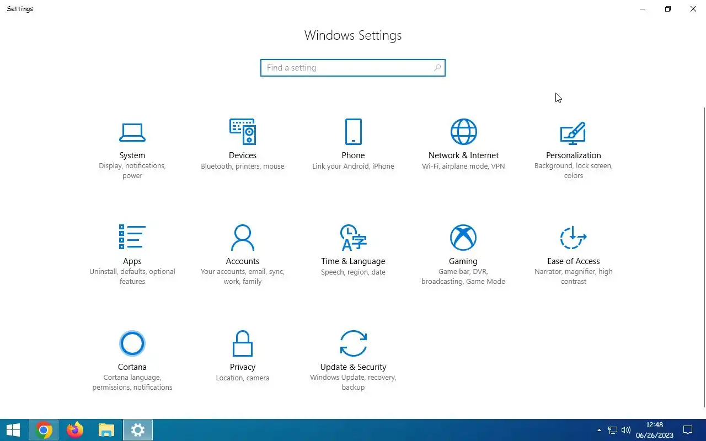Click 'Bluetooth, printers, mouse' text
The image size is (706, 441).
pyautogui.click(x=243, y=166)
